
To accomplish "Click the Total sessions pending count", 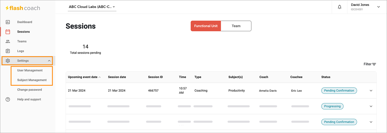I will point(85,46).
